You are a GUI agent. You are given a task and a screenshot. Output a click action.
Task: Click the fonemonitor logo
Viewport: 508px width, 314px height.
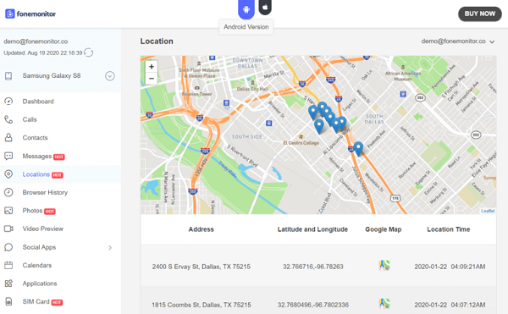click(30, 14)
